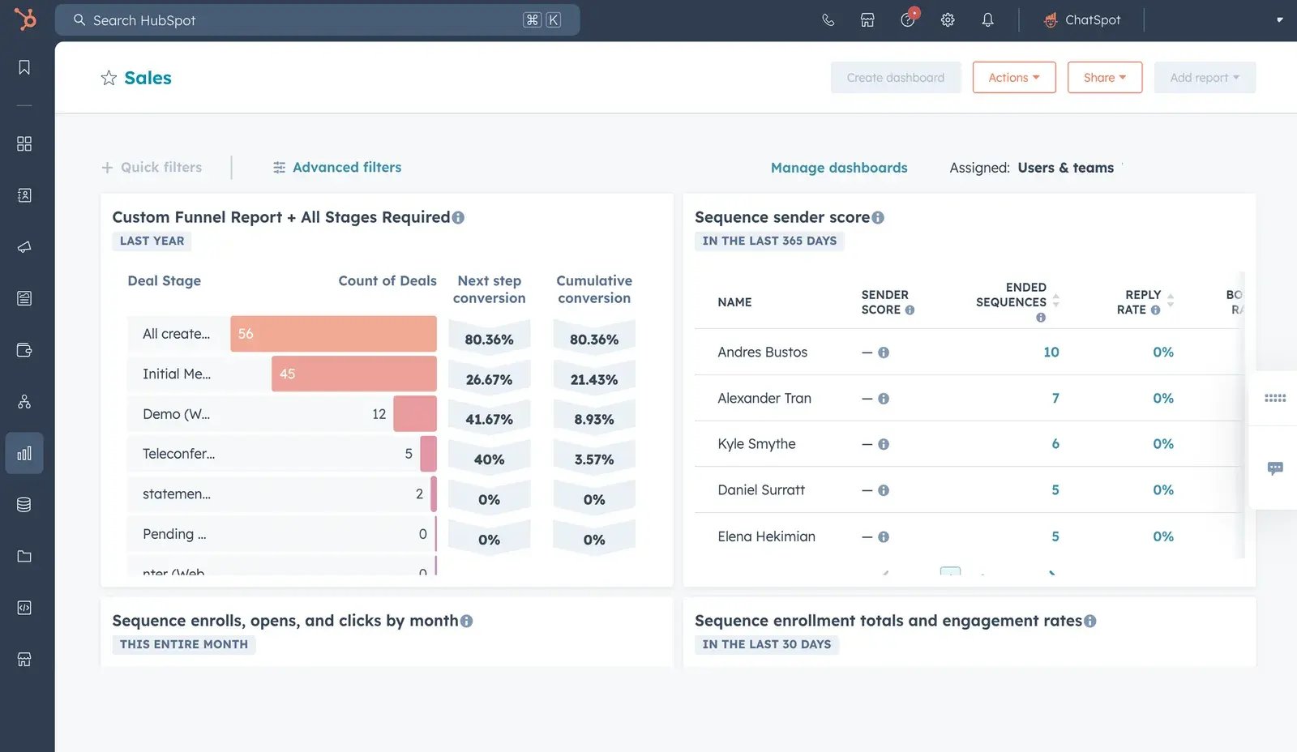This screenshot has width=1297, height=752.
Task: Open the bookmarks icon in sidebar
Action: click(x=24, y=67)
